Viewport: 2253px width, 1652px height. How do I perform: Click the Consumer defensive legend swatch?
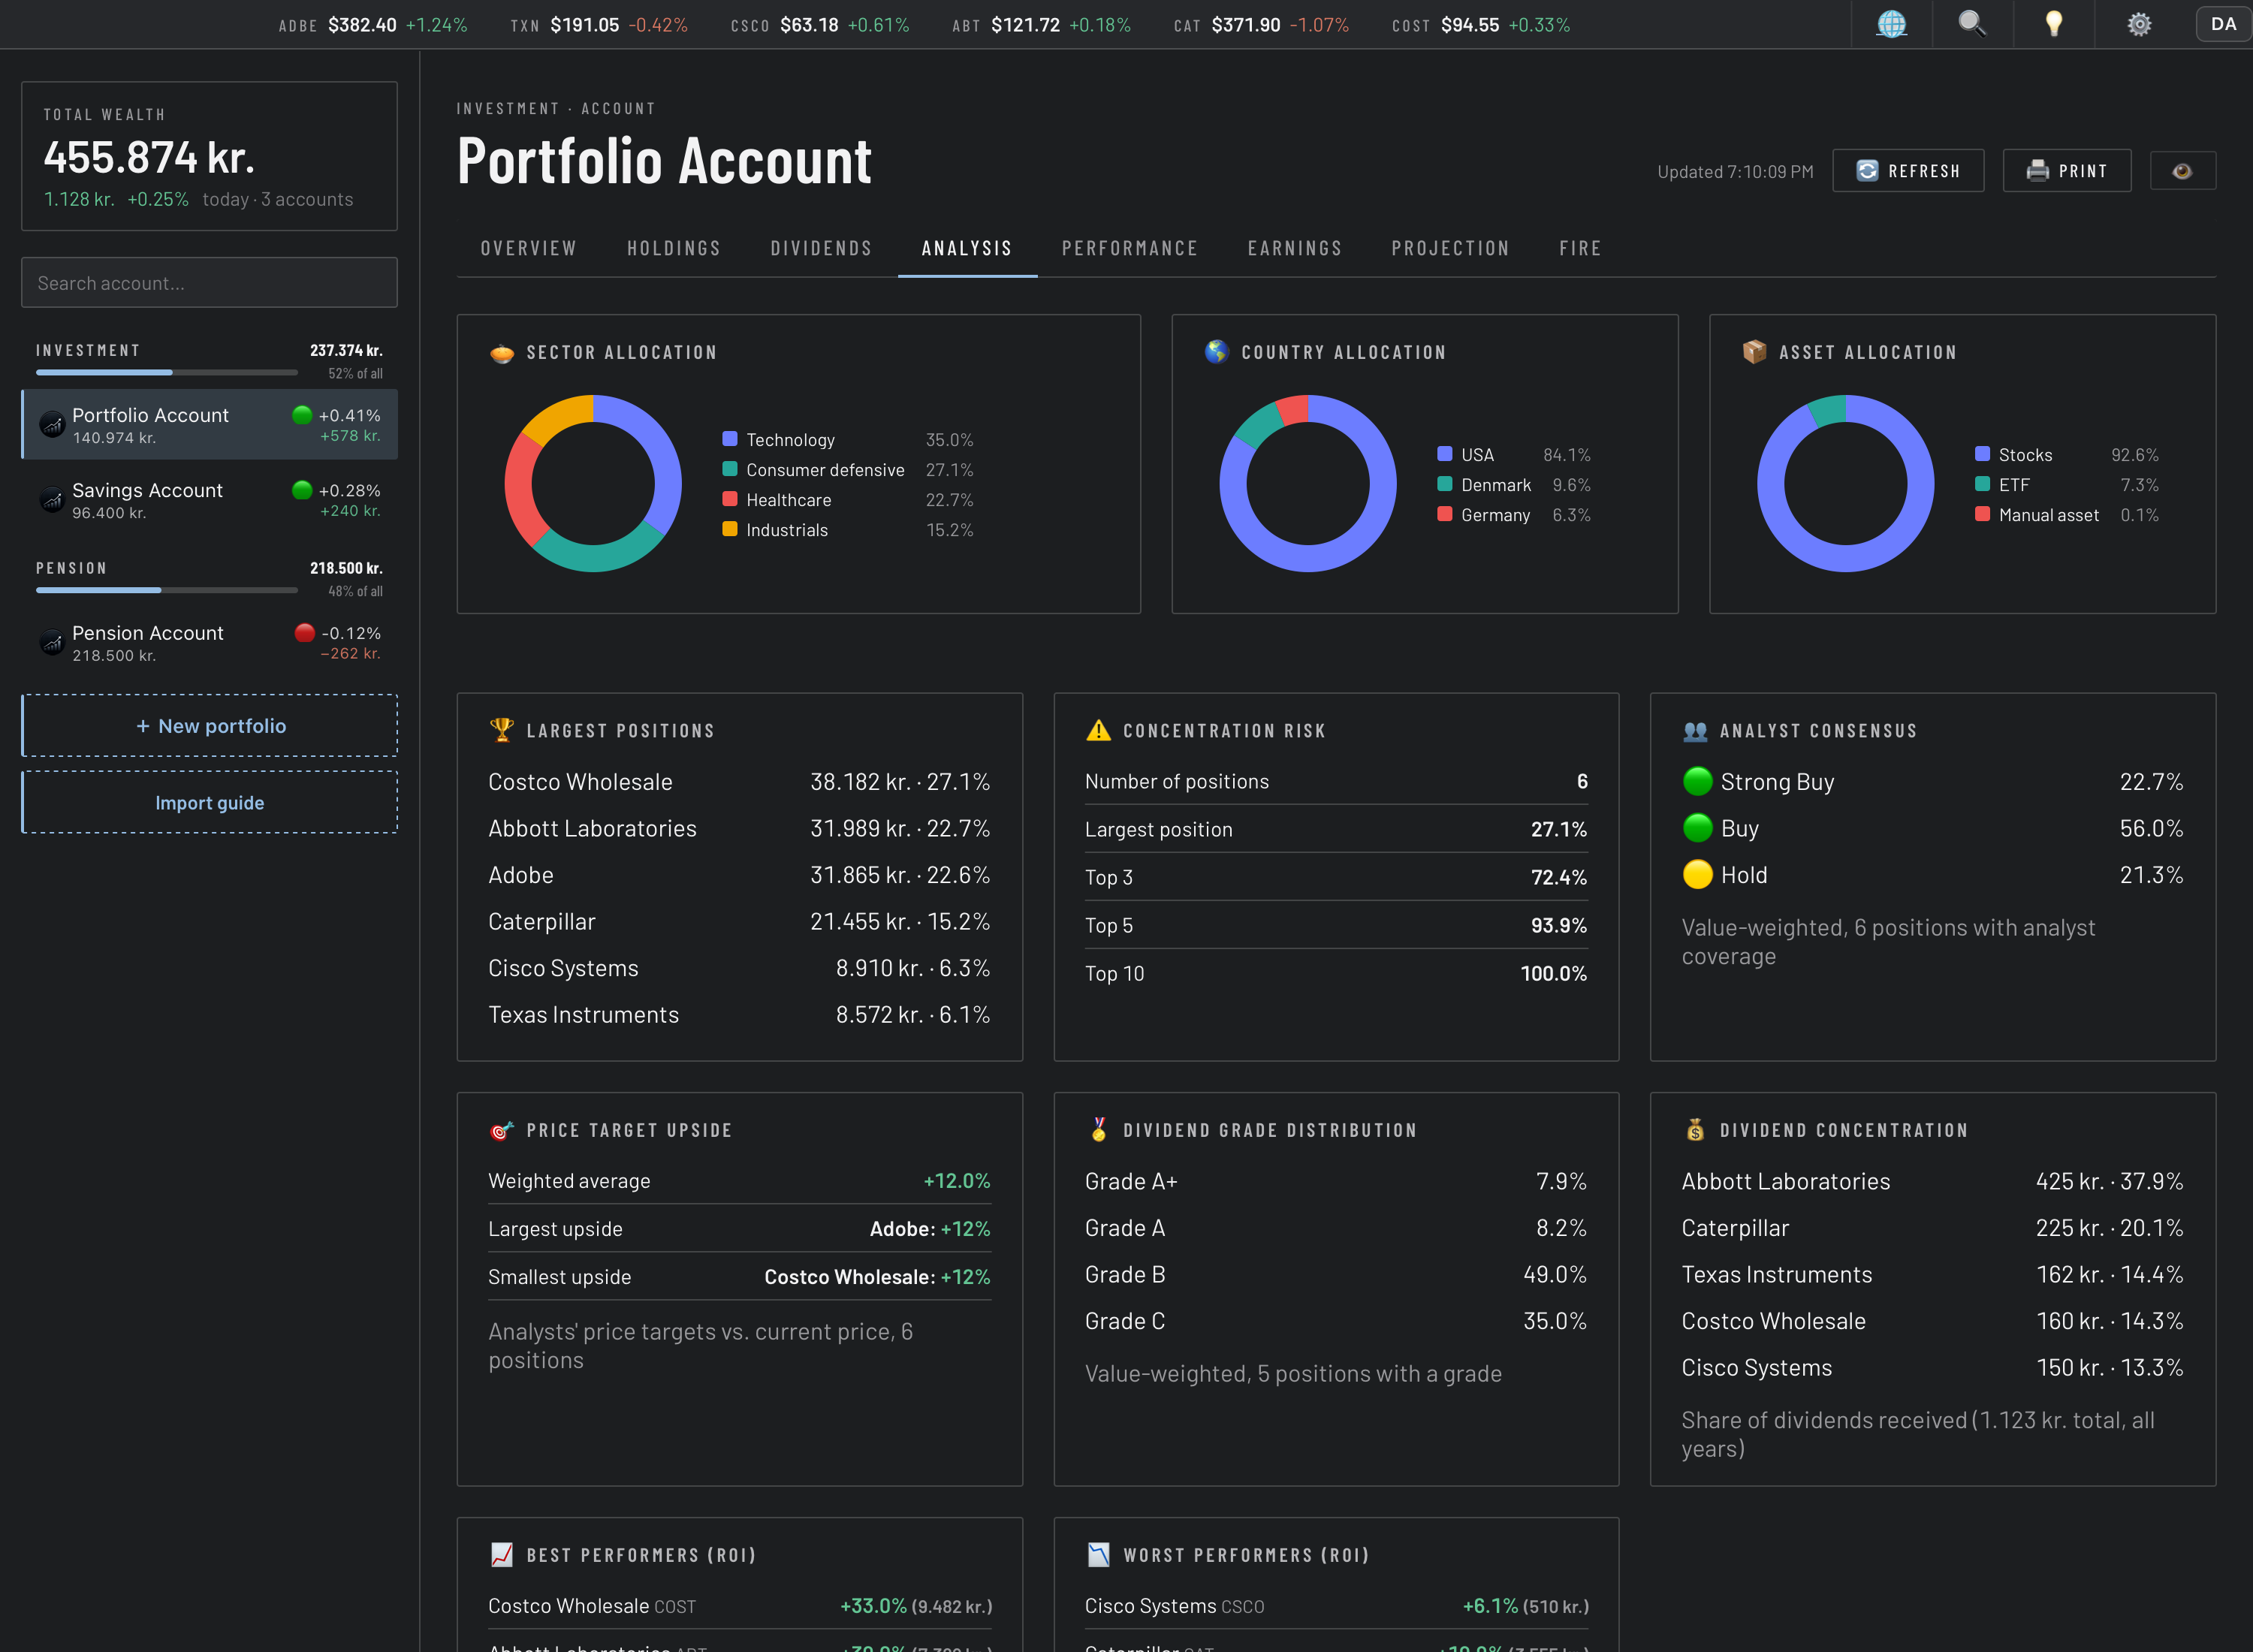730,469
